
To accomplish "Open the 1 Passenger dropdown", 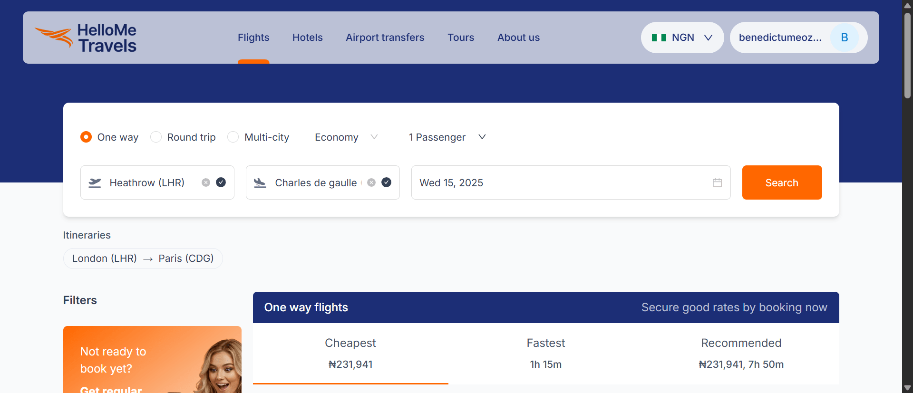I will pyautogui.click(x=447, y=137).
